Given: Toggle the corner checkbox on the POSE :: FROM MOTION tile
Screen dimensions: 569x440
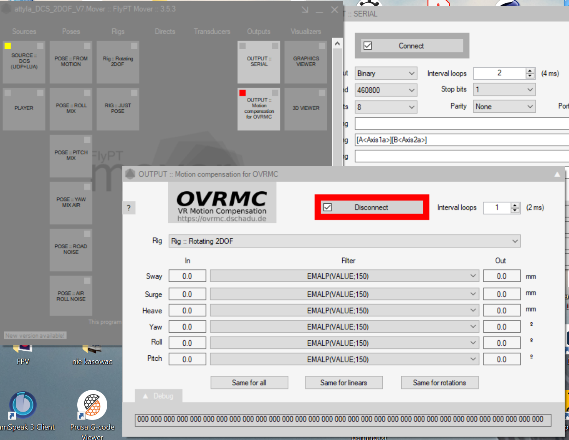Looking at the screenshot, I should (x=87, y=46).
